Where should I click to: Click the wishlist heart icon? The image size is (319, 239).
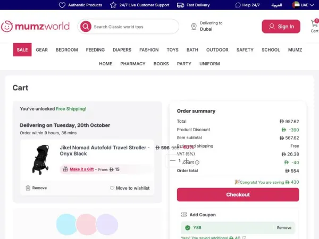112,188
